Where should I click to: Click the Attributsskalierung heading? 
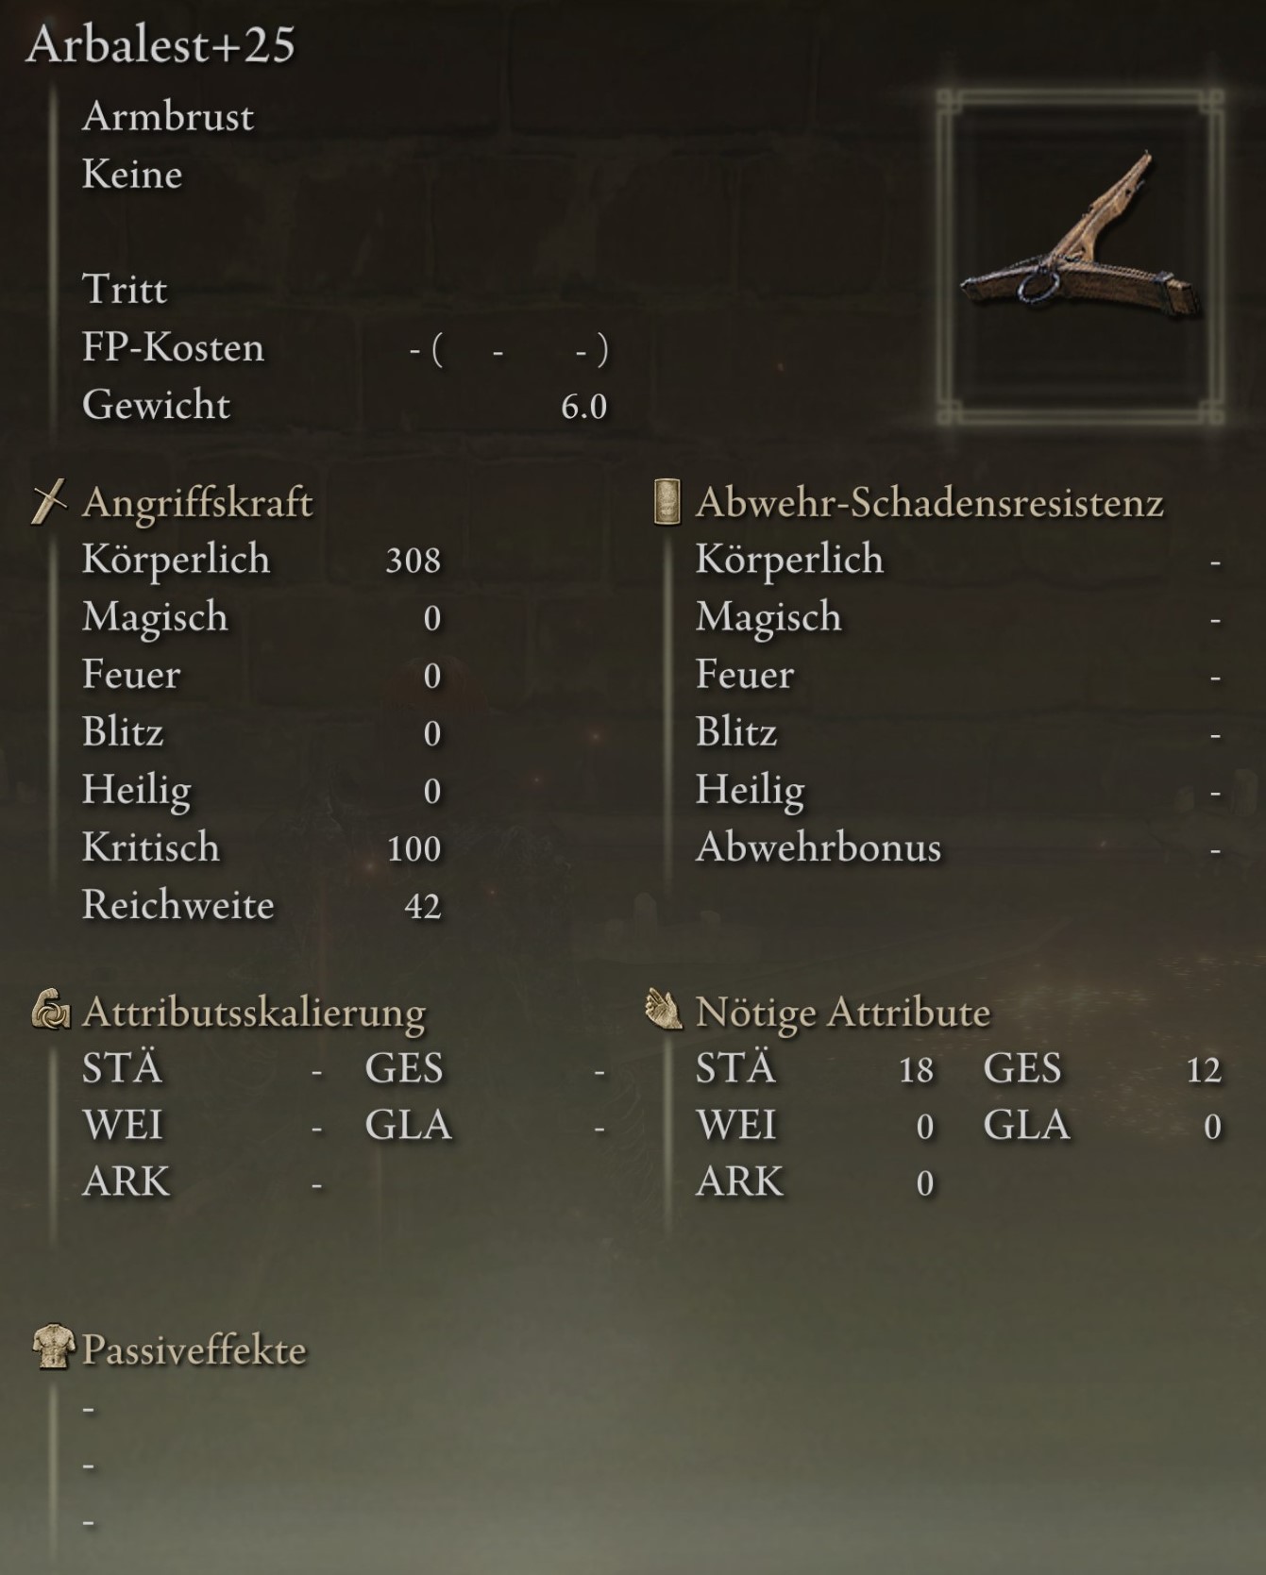pos(253,1012)
